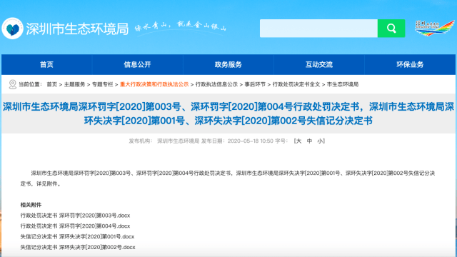Image resolution: width=457 pixels, height=257 pixels.
Task: Click the Shenzhen Ecology Bureau heart logo
Action: coord(12,29)
